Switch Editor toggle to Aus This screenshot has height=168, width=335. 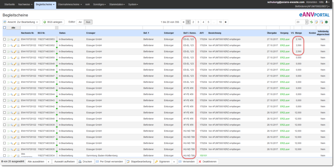coord(88,22)
